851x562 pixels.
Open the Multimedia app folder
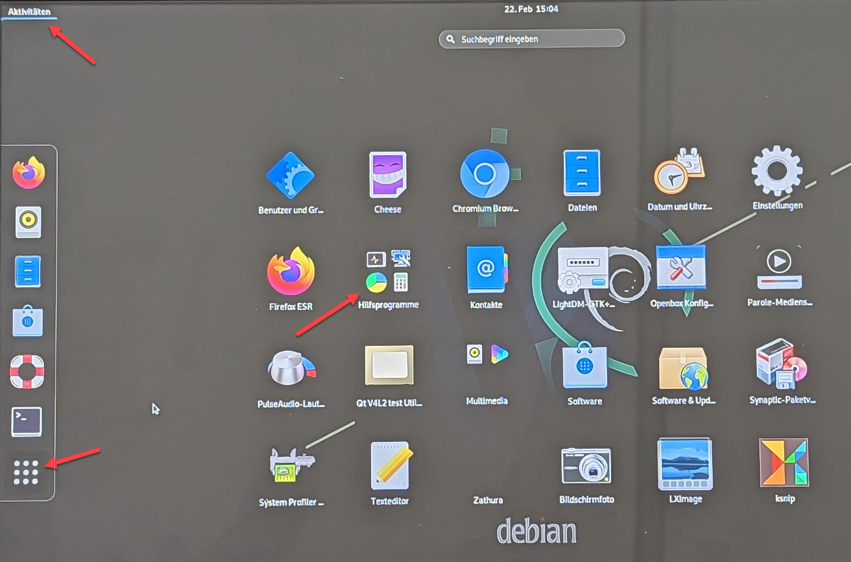click(x=486, y=374)
